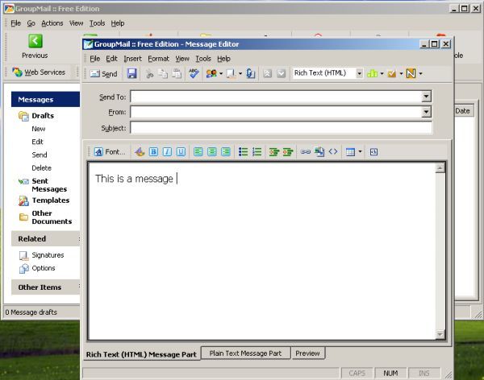484x380 pixels.
Task: Cut selection using the scissors icon
Action: [150, 73]
